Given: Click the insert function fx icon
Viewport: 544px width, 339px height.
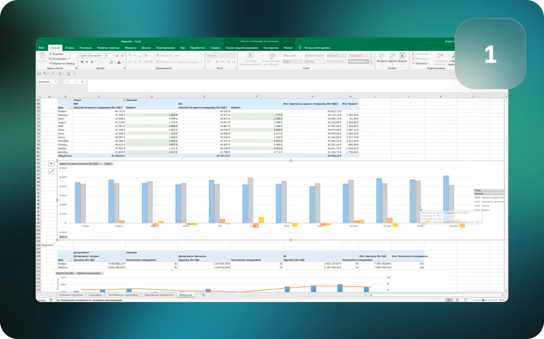Looking at the screenshot, I should tap(82, 82).
